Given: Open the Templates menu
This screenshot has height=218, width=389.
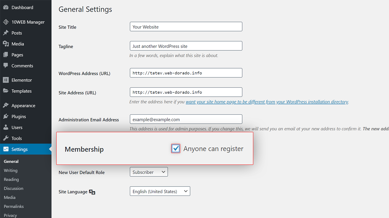Looking at the screenshot, I should pyautogui.click(x=26, y=91).
